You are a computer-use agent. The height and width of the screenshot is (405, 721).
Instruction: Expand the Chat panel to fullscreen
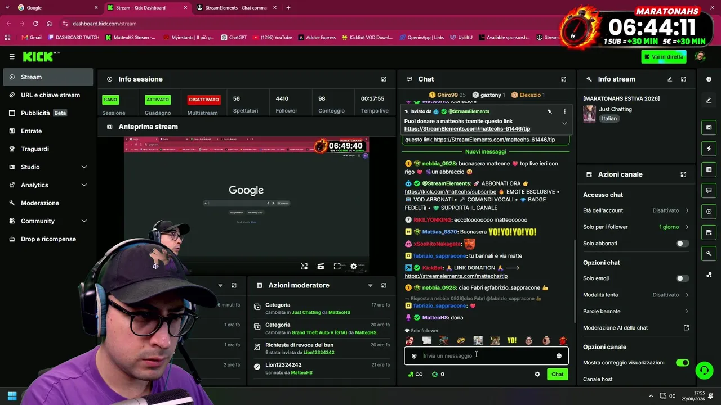click(x=563, y=79)
